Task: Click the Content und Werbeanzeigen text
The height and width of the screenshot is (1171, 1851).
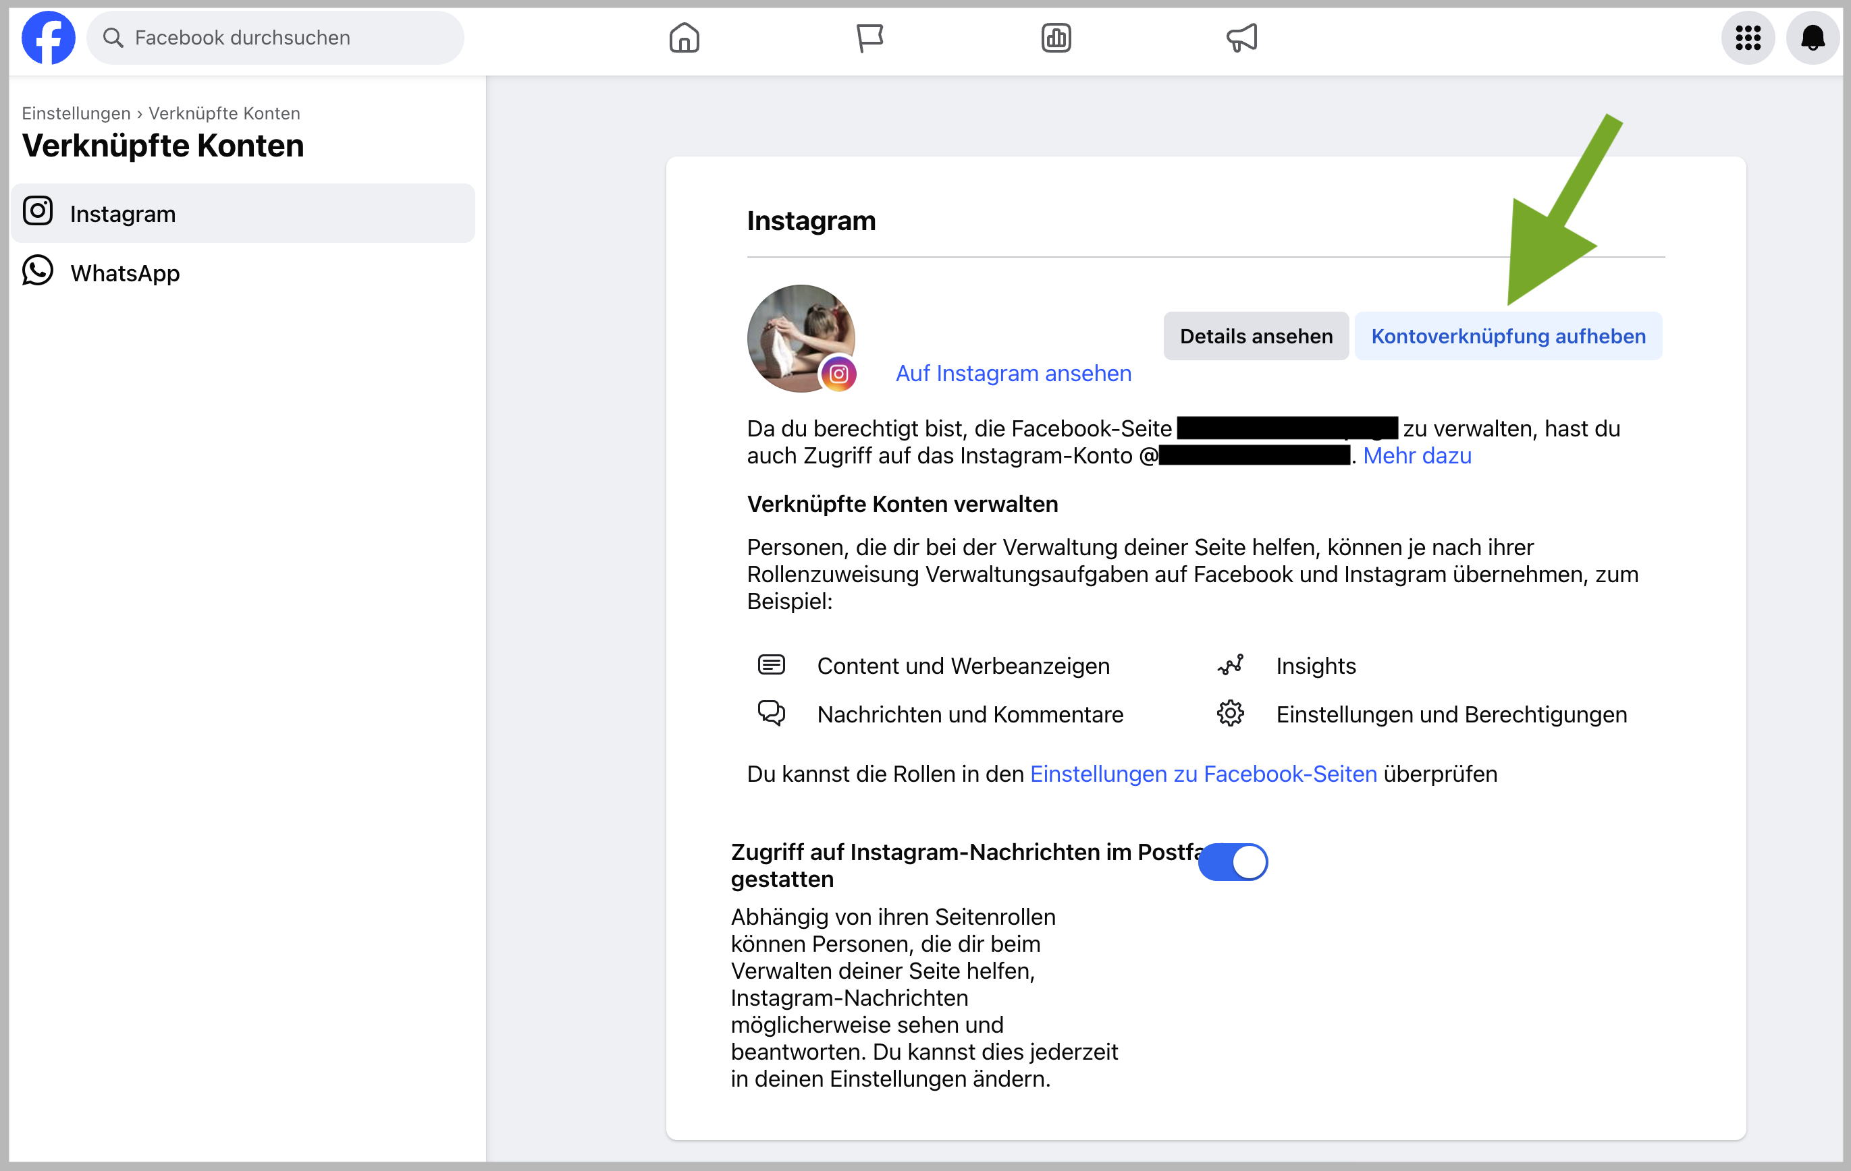Action: coord(963,666)
